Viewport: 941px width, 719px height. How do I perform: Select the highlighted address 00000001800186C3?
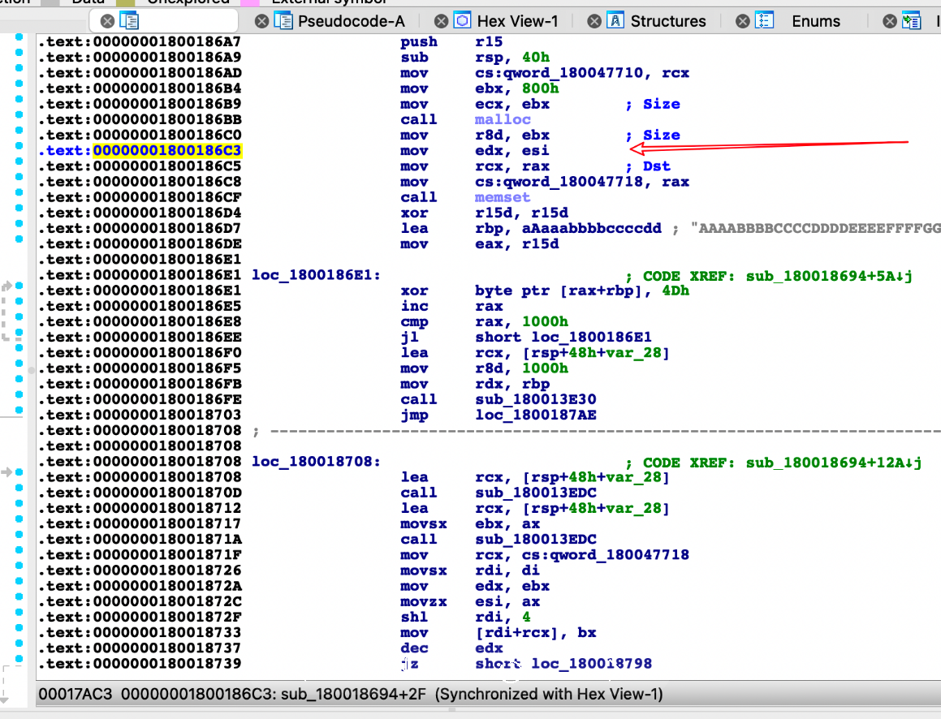[167, 151]
